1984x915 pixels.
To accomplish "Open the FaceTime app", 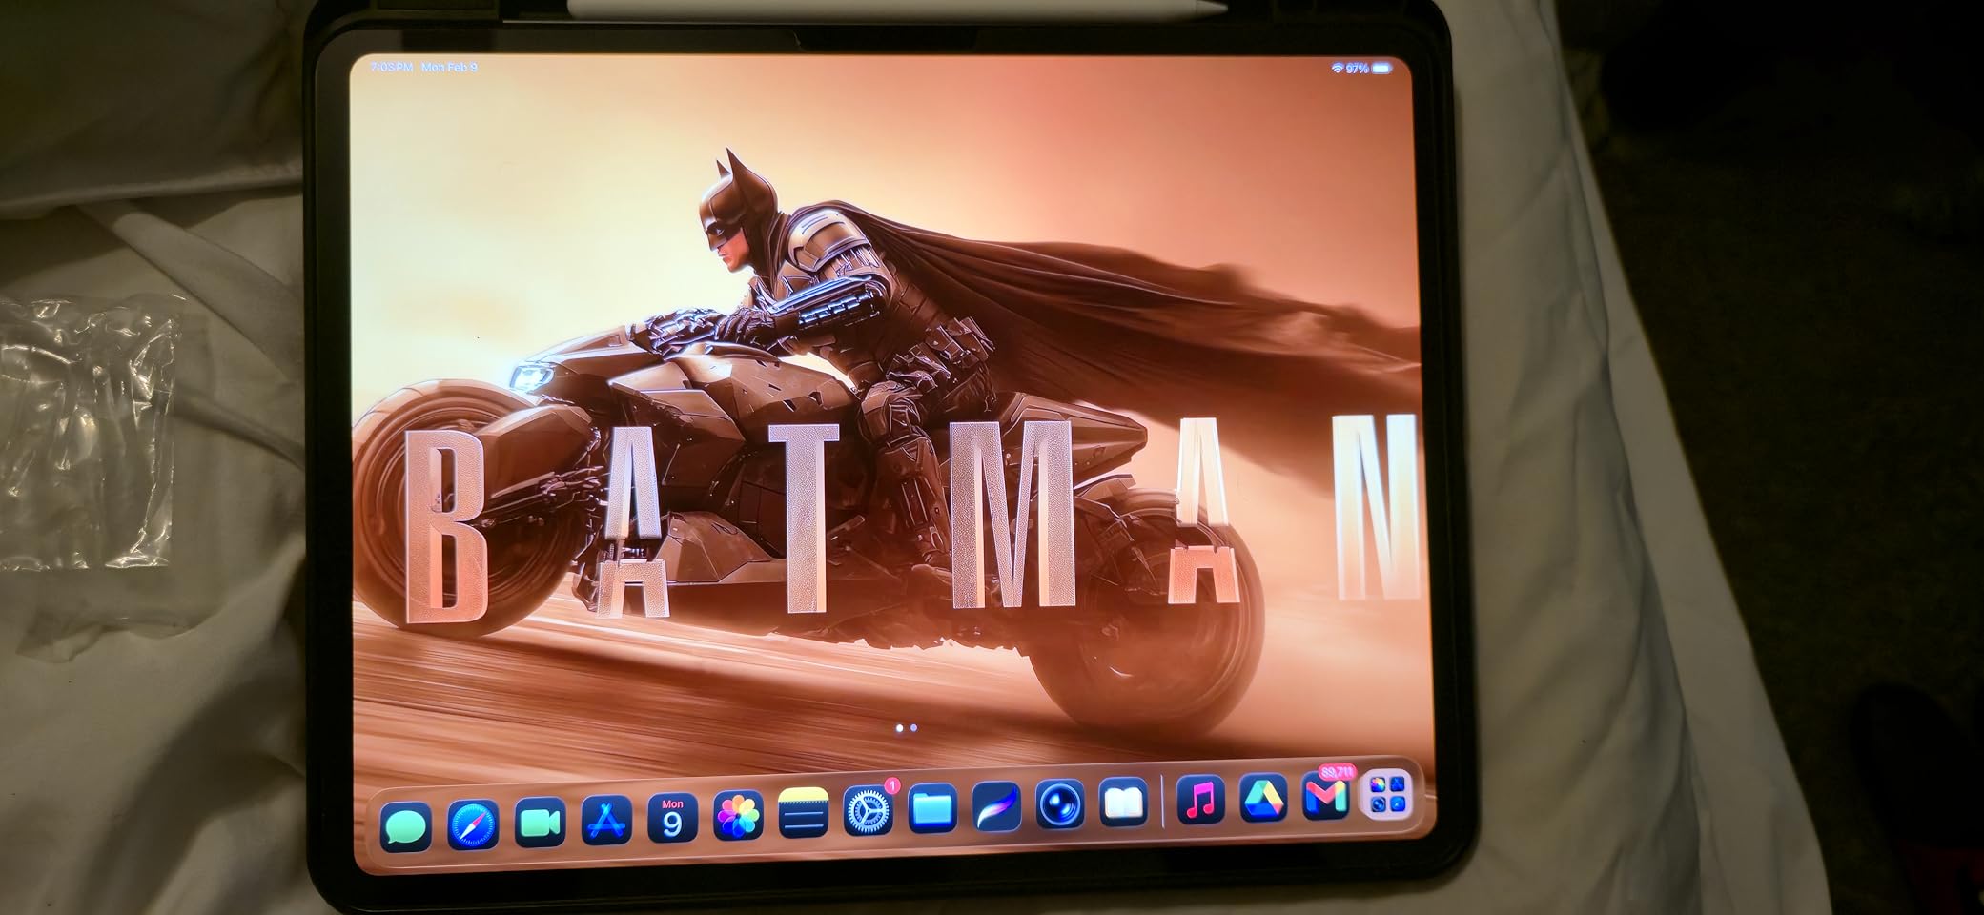I will 540,823.
